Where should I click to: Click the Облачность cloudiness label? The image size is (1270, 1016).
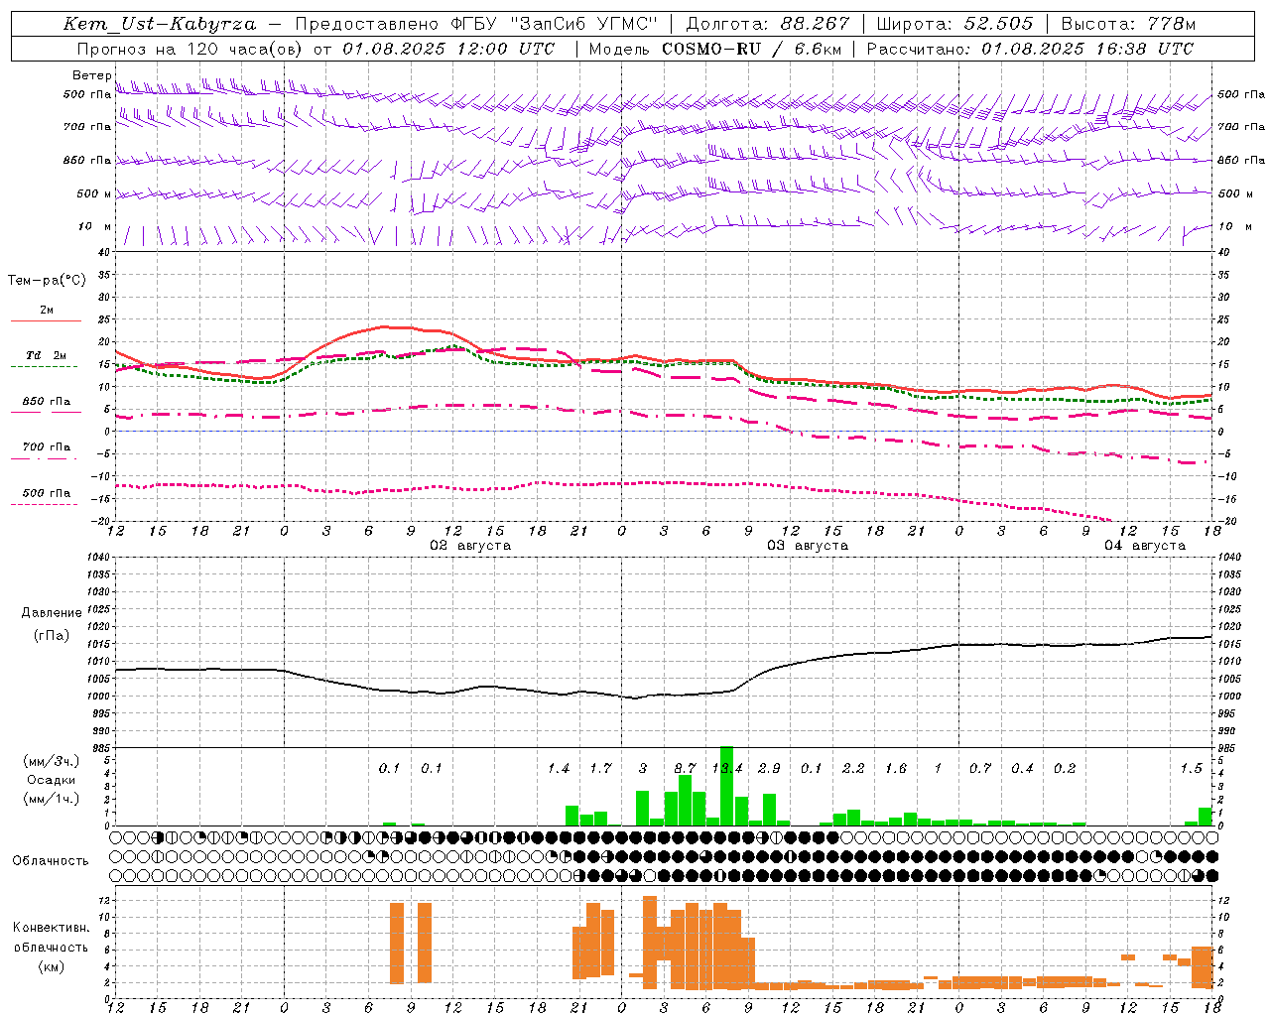[x=51, y=861]
